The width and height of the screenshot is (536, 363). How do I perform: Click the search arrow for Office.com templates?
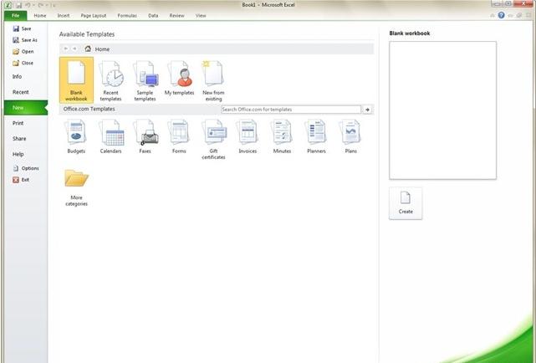point(368,110)
